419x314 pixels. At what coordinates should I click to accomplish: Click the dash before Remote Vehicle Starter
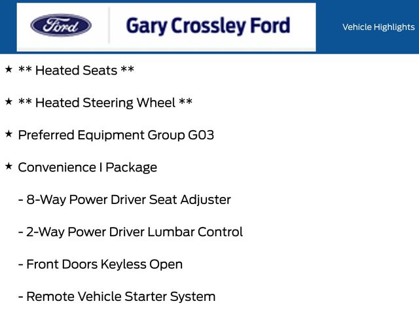(21, 297)
